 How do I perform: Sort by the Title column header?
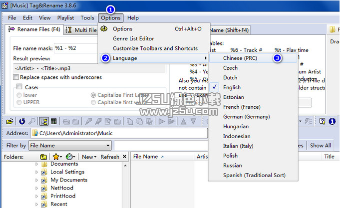[329, 157]
